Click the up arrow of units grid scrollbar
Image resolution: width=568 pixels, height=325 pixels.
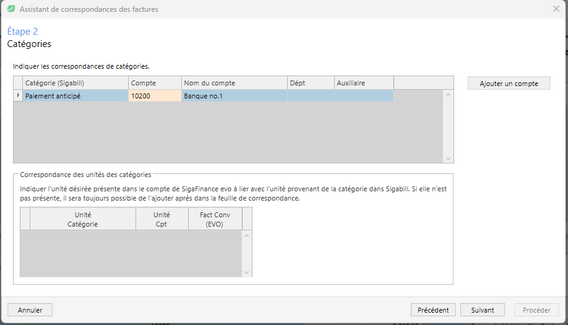coord(247,236)
